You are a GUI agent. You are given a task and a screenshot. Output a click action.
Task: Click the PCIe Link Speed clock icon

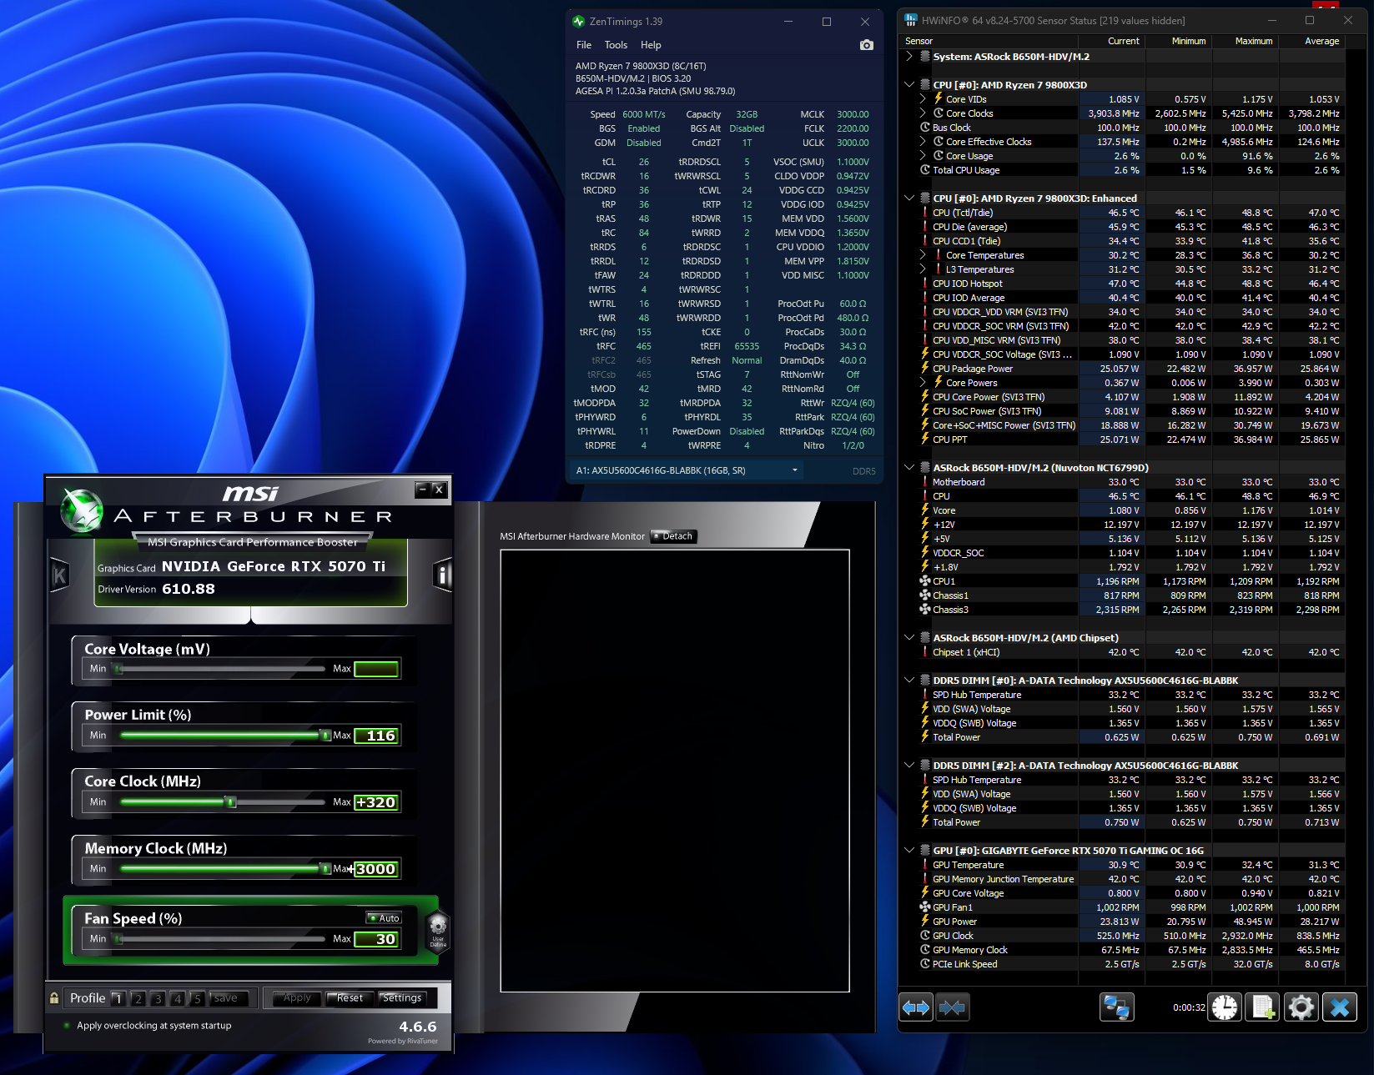925,964
